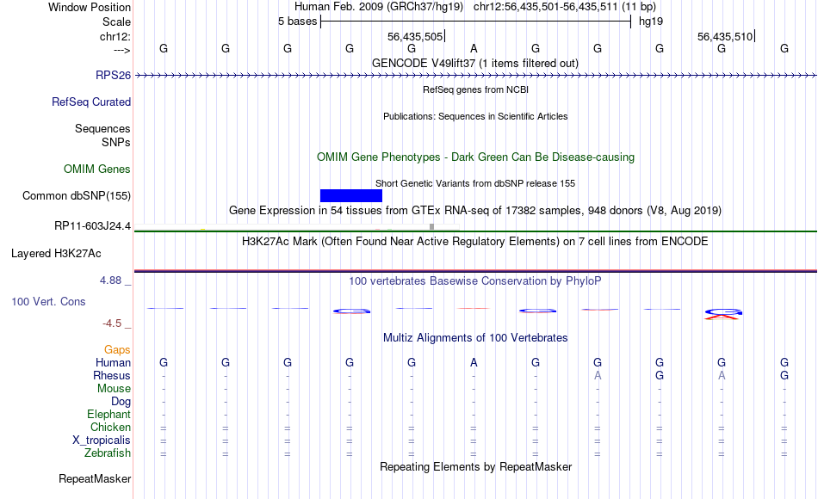Select the Chicken alignment row label
Screen dimensions: 818x499
click(110, 427)
